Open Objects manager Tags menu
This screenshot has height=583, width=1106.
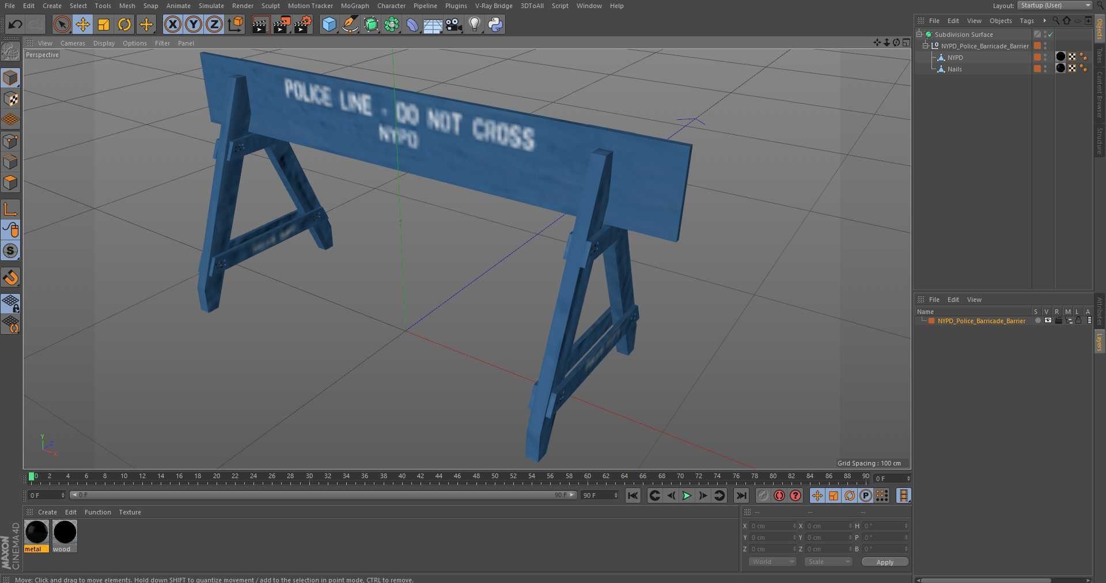click(x=1027, y=21)
